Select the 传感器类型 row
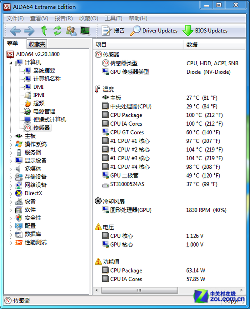Screen dimensions: 250x309 (x=170, y=63)
